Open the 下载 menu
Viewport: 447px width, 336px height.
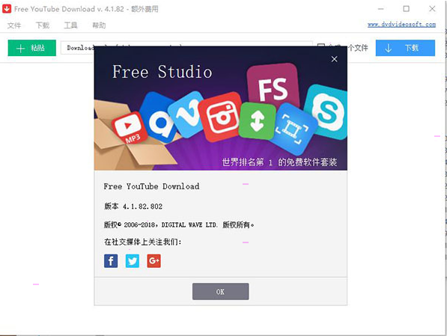click(x=43, y=25)
